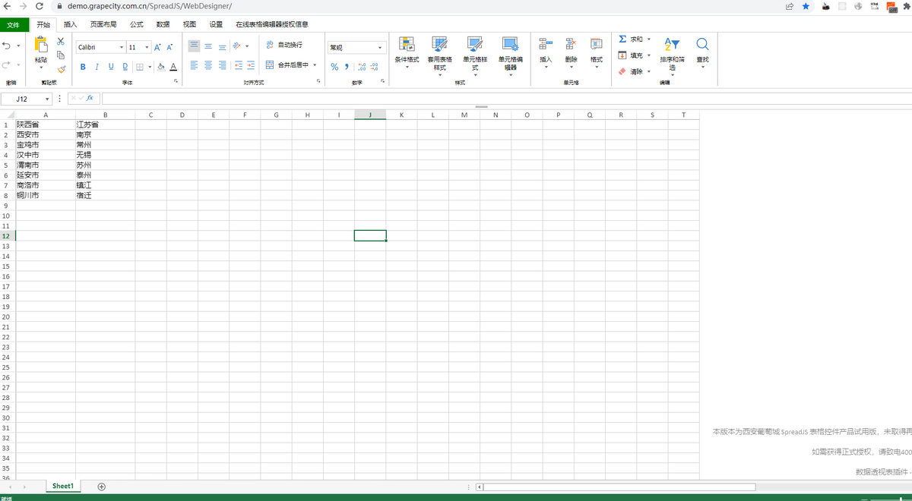This screenshot has width=912, height=501.
Task: Open the fill color bucket swatch
Action: tap(161, 67)
